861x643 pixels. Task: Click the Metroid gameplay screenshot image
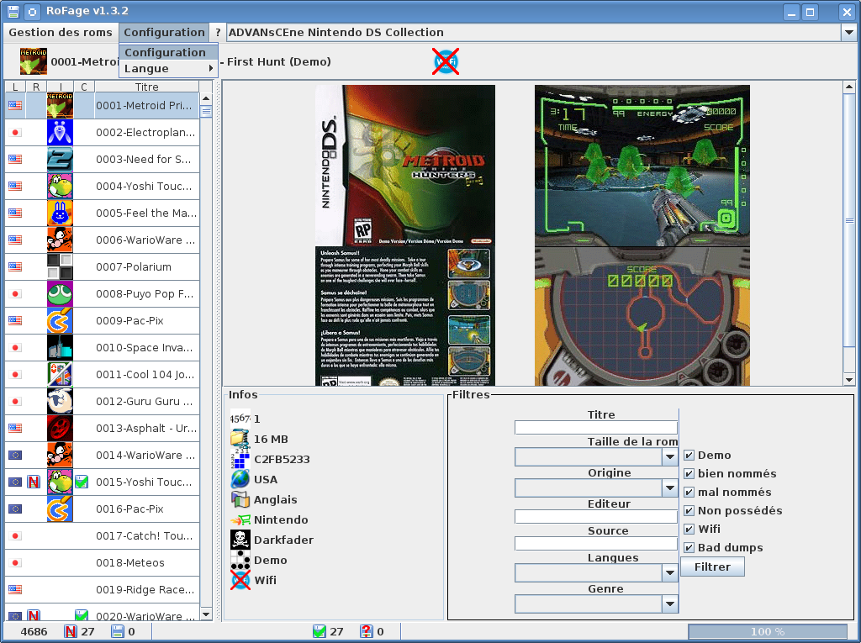pyautogui.click(x=642, y=235)
